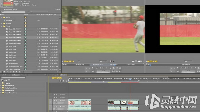Collapse Audio 1 track
Image resolution: width=200 pixels, height=112 pixels.
click(x=60, y=107)
